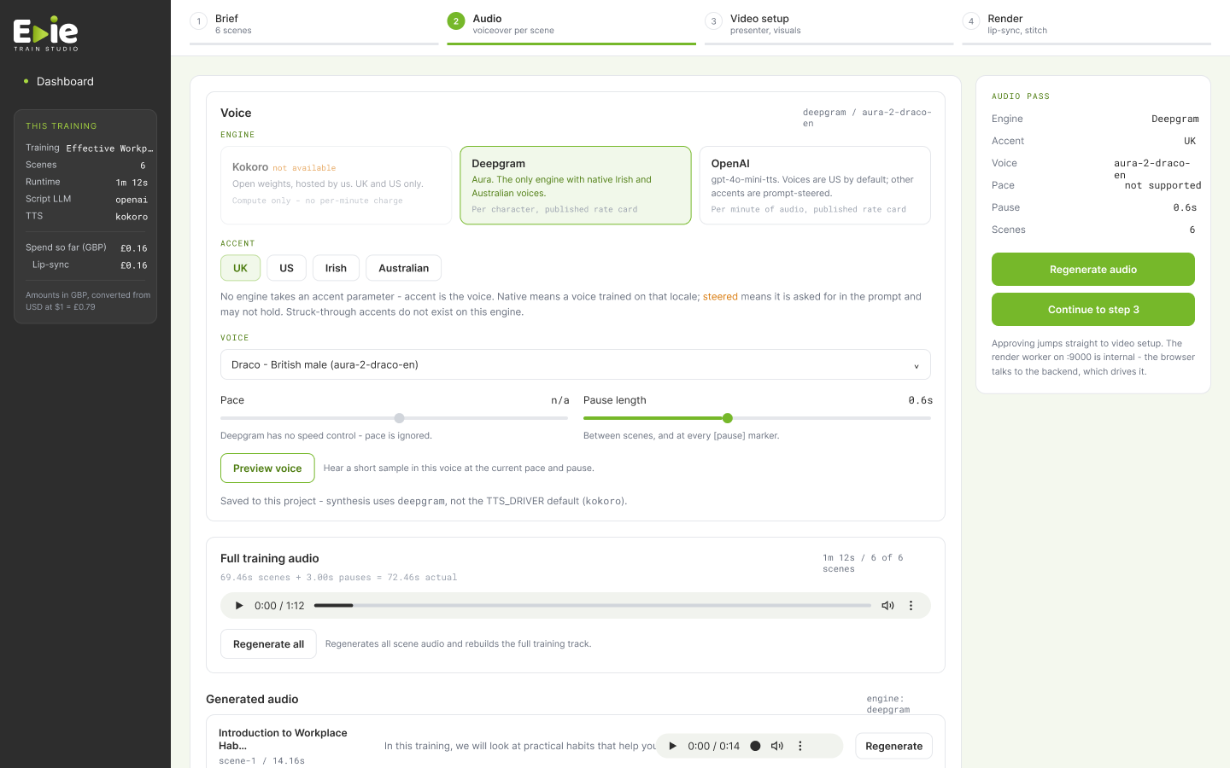Click the 'Effective Workp…' training name

pyautogui.click(x=109, y=148)
